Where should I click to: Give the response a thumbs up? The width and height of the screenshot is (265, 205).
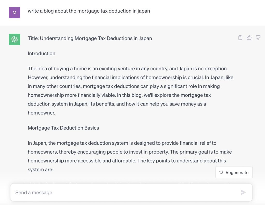pyautogui.click(x=249, y=37)
